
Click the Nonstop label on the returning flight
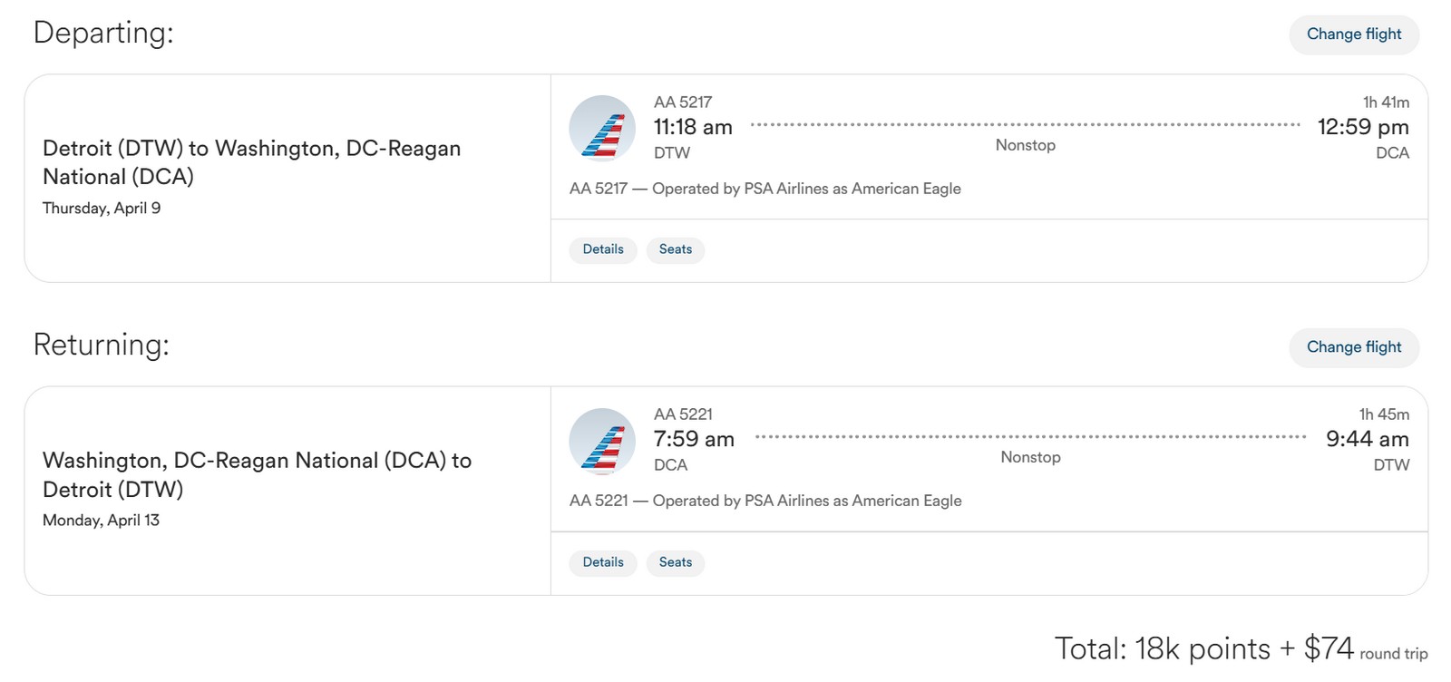coord(1030,457)
